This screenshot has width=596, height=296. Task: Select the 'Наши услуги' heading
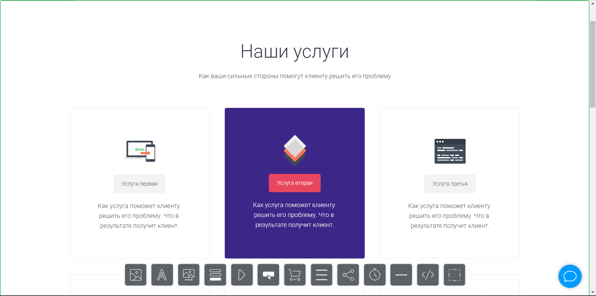point(295,51)
